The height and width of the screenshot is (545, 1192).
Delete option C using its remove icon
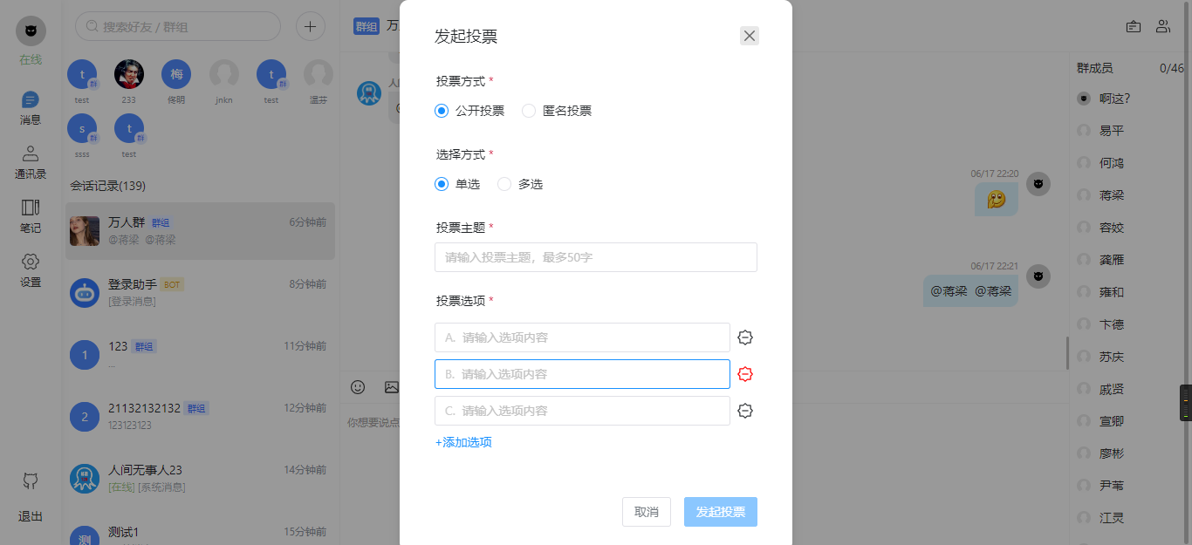click(x=745, y=411)
